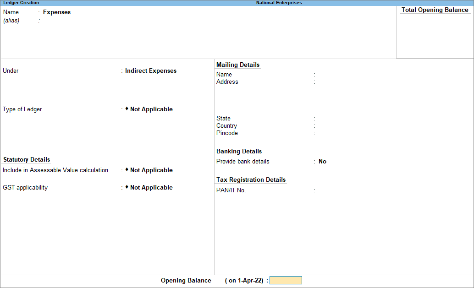Screen dimensions: 474x288
Task: Click the Name field value "Expenses"
Action: [x=57, y=12]
